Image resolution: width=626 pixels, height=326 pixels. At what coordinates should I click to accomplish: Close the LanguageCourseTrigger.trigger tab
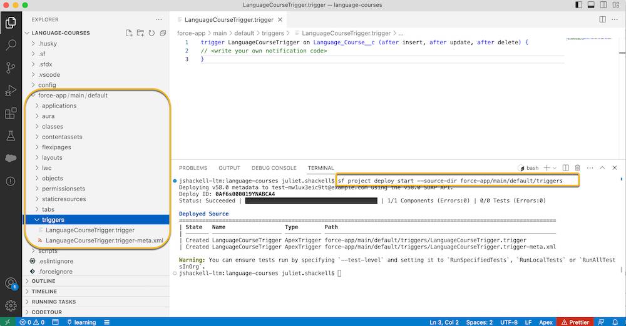tap(280, 19)
